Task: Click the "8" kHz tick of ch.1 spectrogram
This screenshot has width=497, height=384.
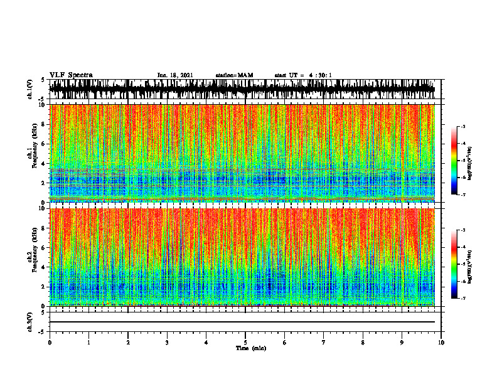Action: tap(44, 124)
